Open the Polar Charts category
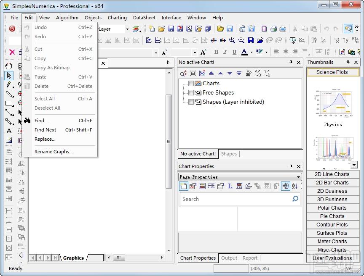 pos(332,208)
